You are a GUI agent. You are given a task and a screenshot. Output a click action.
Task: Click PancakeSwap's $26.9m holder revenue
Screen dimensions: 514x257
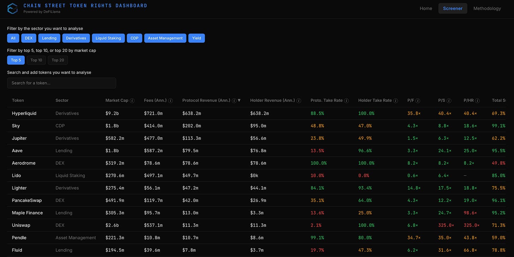[258, 200]
